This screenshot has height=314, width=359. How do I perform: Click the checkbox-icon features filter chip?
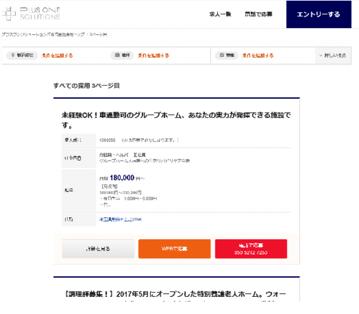click(x=226, y=55)
